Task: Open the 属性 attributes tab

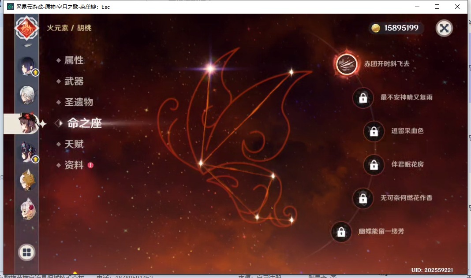Action: (x=74, y=60)
